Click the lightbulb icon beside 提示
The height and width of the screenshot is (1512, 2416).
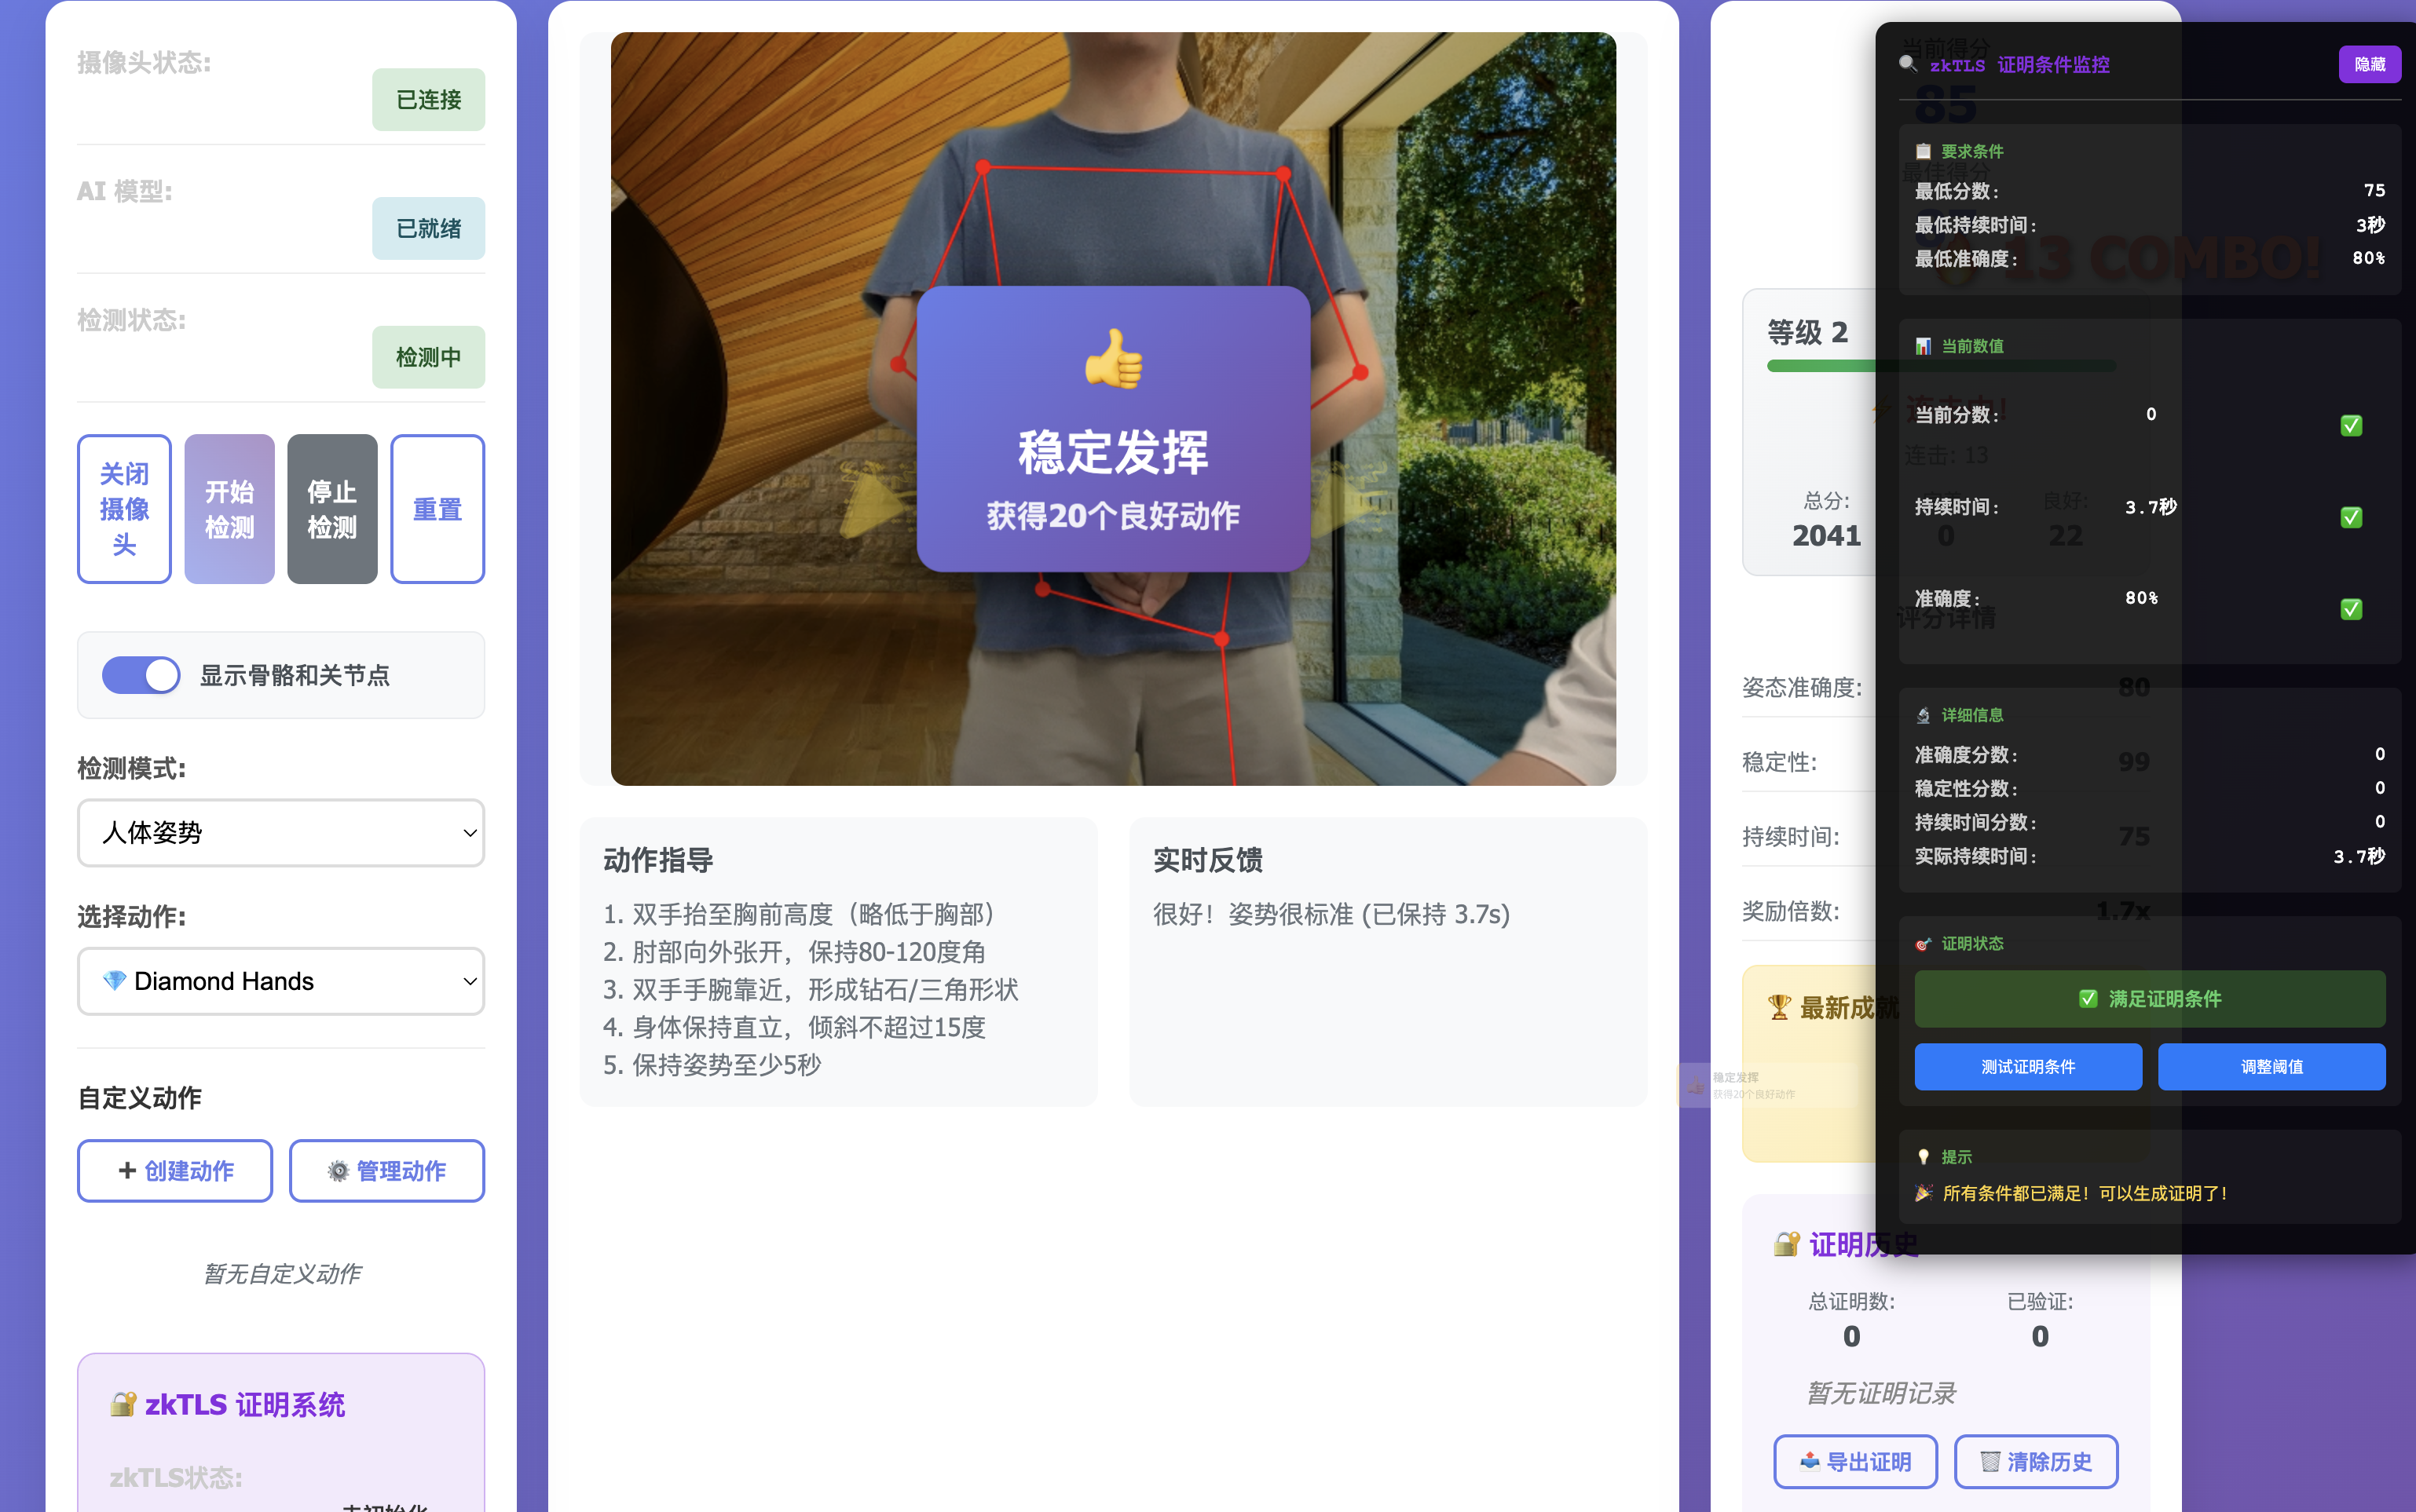(1923, 1157)
